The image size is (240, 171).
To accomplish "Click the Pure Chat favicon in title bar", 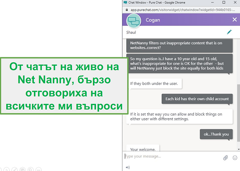I will tap(126, 3).
